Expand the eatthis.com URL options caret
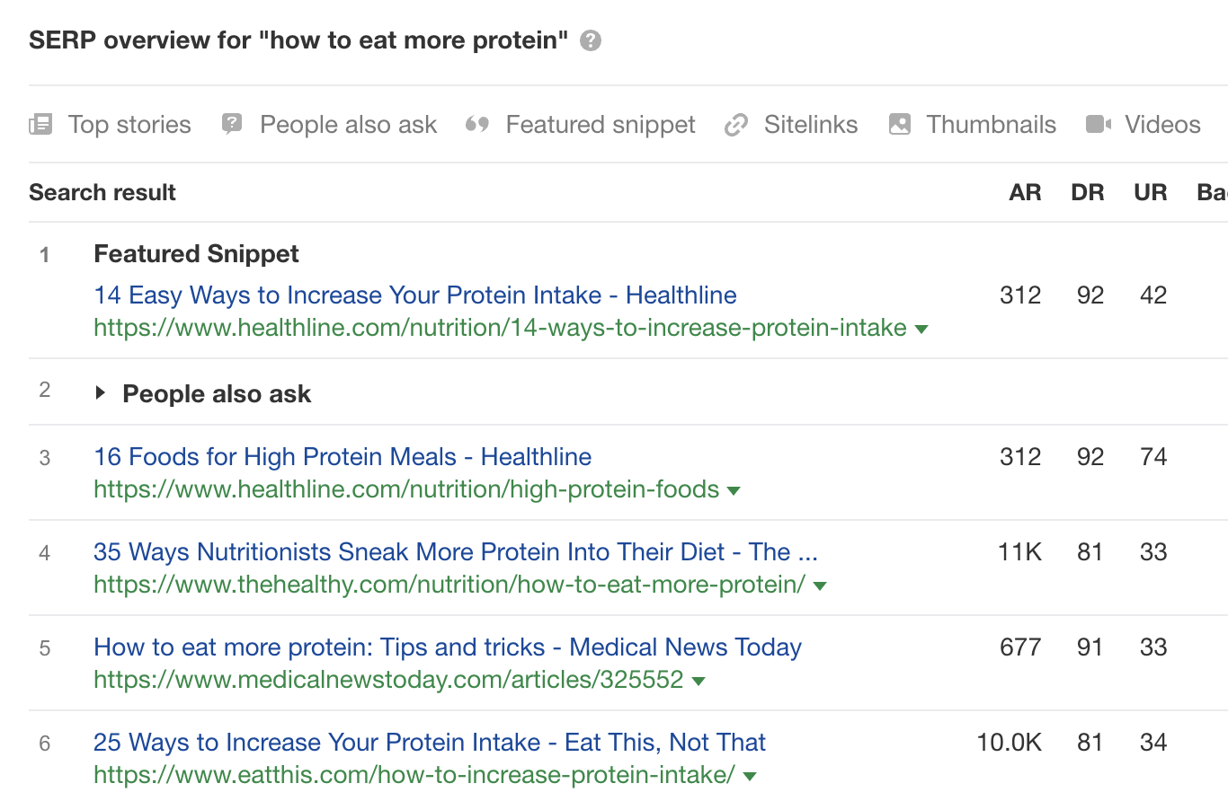Image resolution: width=1228 pixels, height=801 pixels. (x=750, y=776)
